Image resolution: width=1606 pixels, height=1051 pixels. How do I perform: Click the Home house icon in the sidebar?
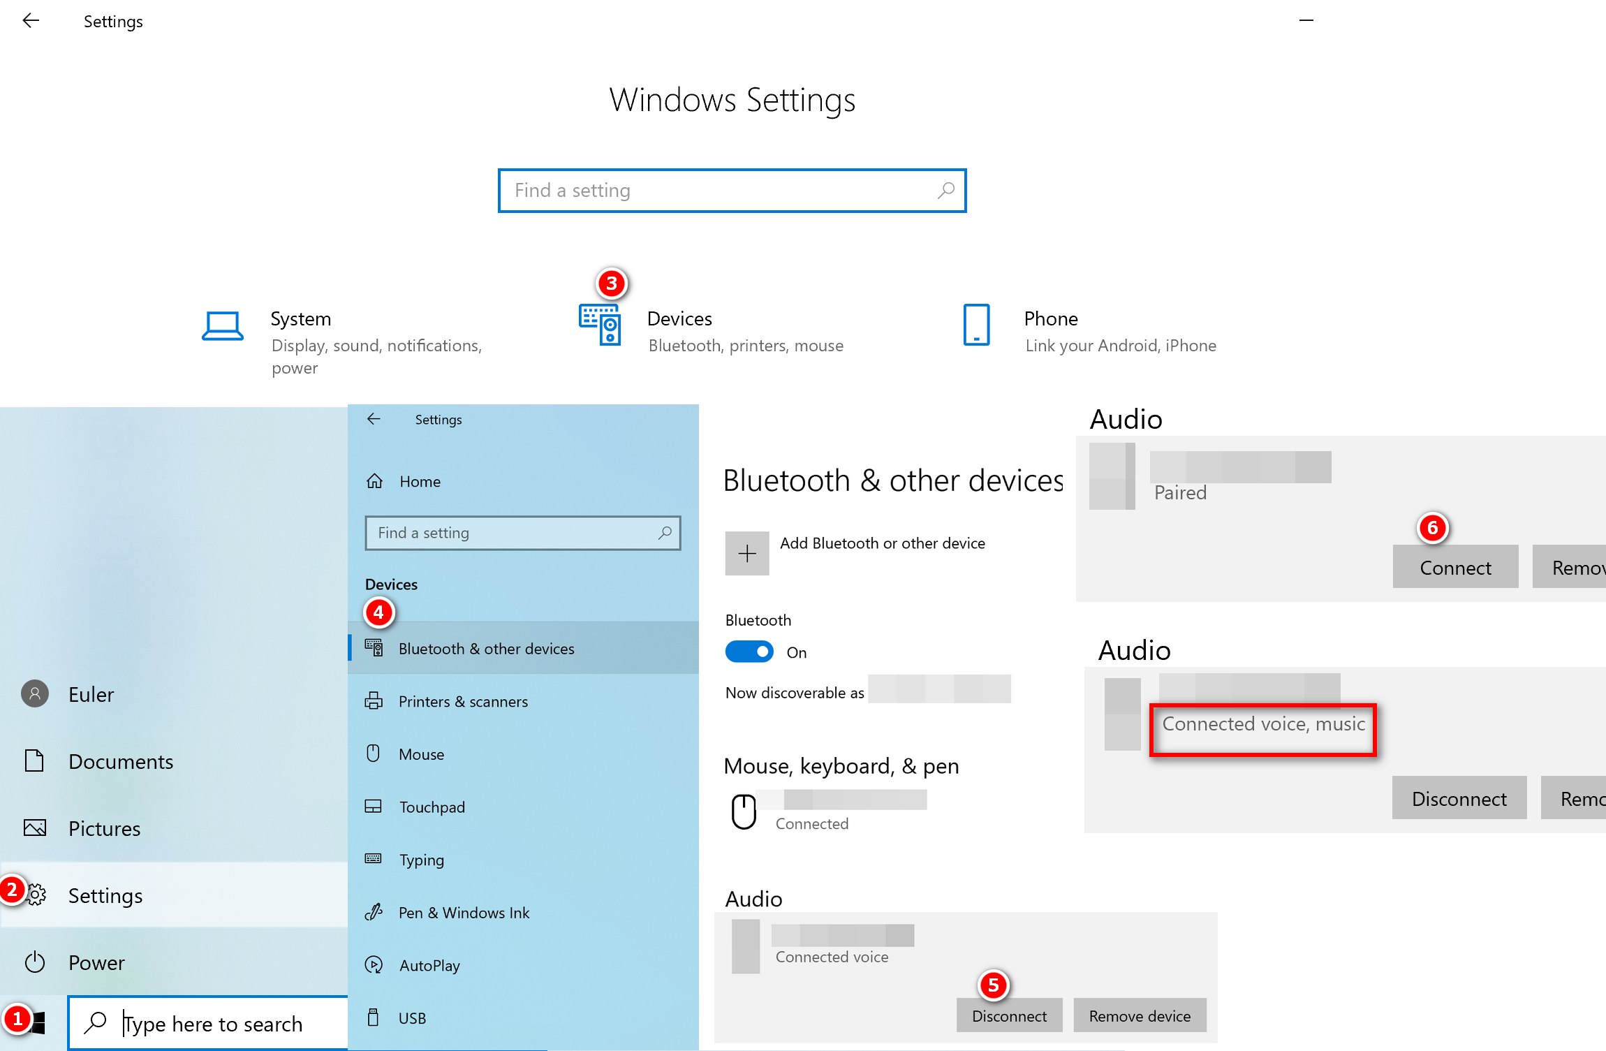374,481
